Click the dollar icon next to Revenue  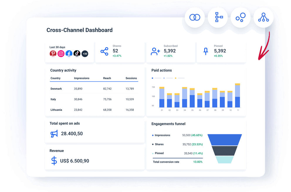coord(54,161)
